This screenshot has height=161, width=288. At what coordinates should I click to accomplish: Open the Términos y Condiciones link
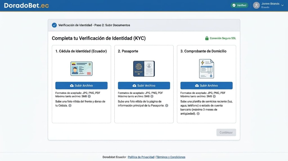[171, 157]
